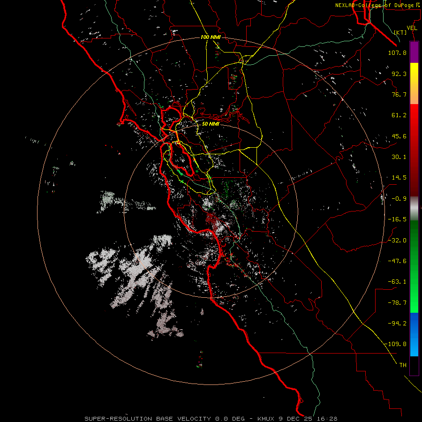Click the -32.0 velocity scale value
This screenshot has height=422, width=422.
click(x=397, y=241)
